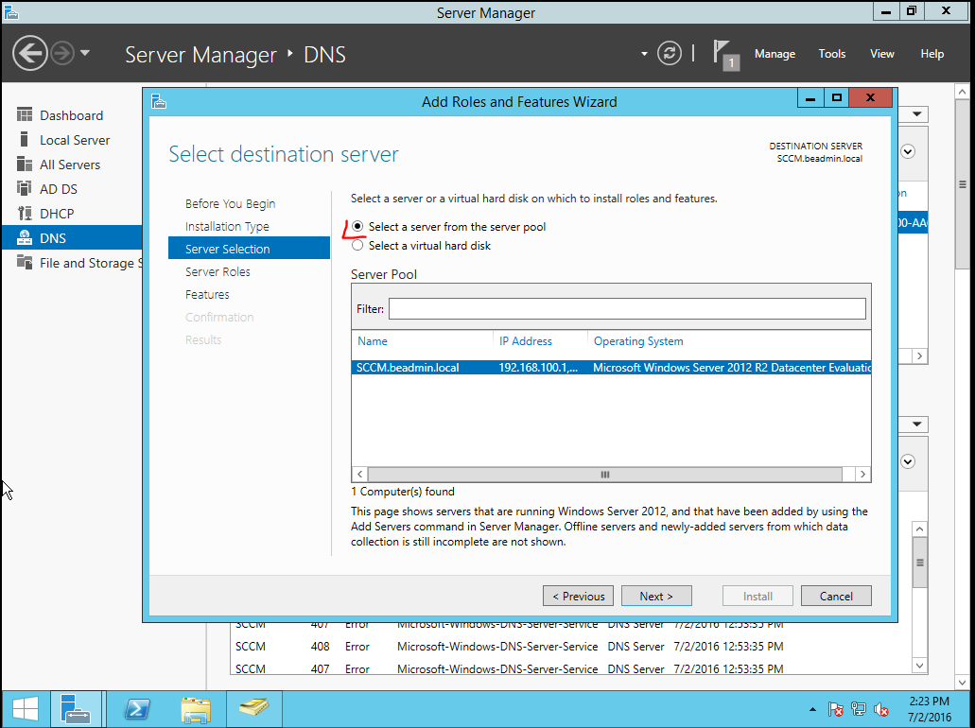Go to Server Selection step
This screenshot has width=975, height=728.
click(249, 249)
